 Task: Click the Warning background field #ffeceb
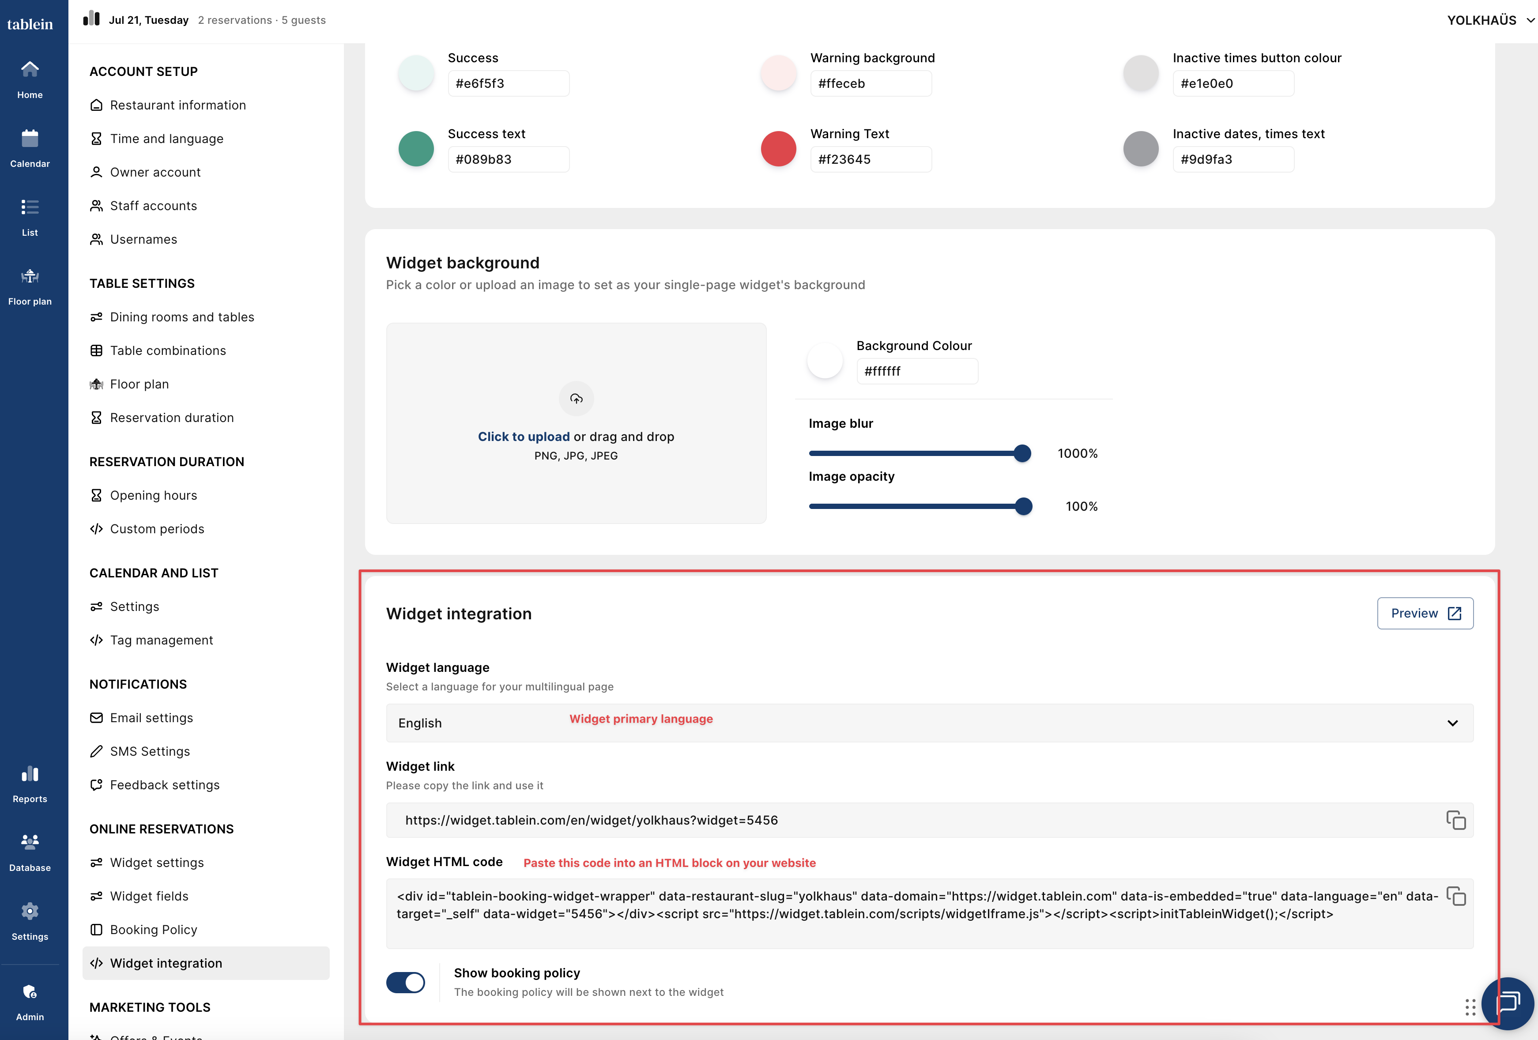[x=871, y=83]
